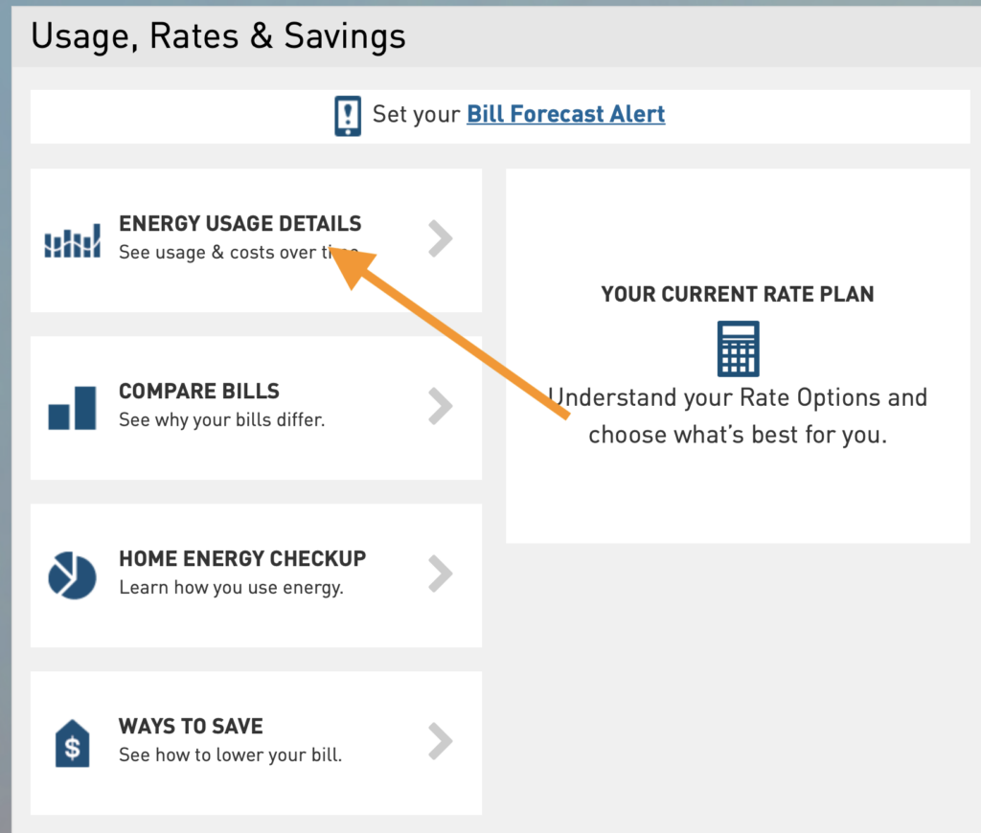Click the 'See how to lower your bill' text
The width and height of the screenshot is (981, 833).
[x=230, y=755]
